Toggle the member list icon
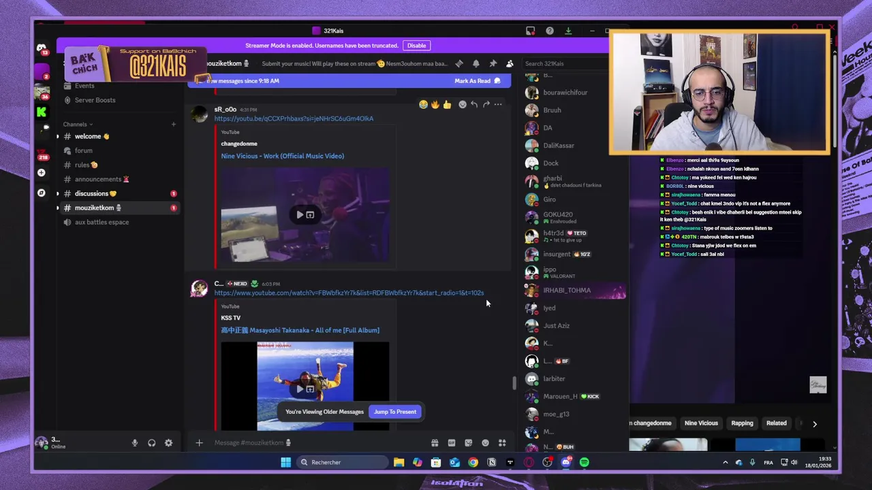872x490 pixels. pos(510,63)
